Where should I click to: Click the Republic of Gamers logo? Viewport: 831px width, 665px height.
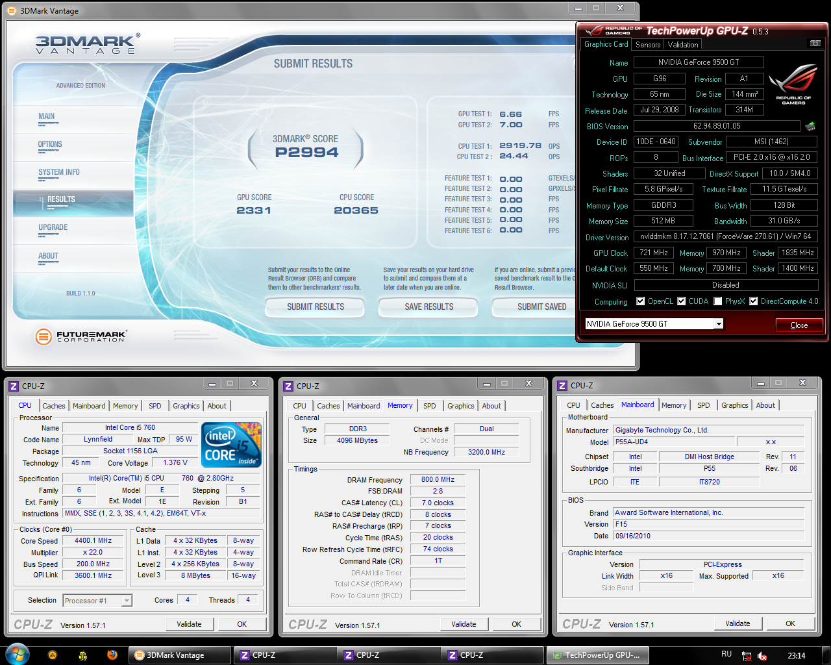coord(793,85)
